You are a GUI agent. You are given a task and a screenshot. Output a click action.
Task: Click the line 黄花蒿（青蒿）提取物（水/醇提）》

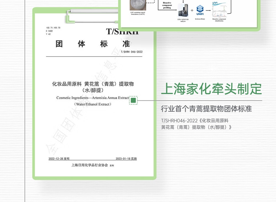tap(196, 127)
